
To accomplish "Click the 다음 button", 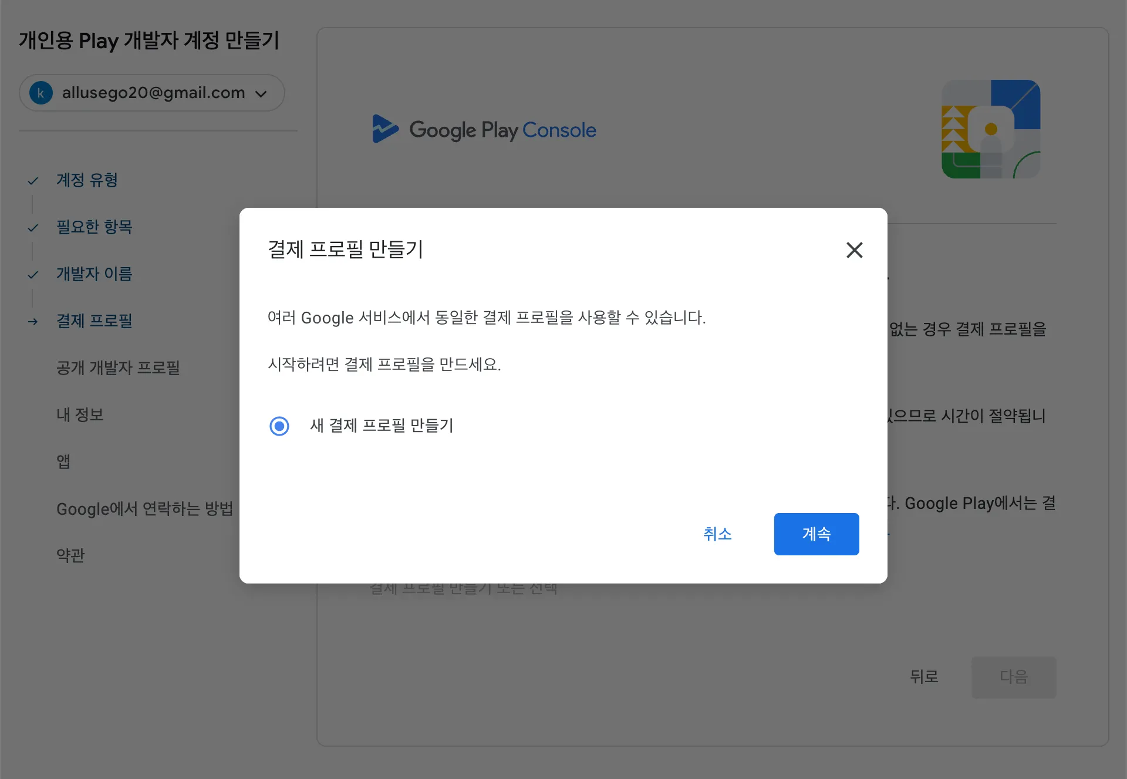I will click(x=1013, y=677).
